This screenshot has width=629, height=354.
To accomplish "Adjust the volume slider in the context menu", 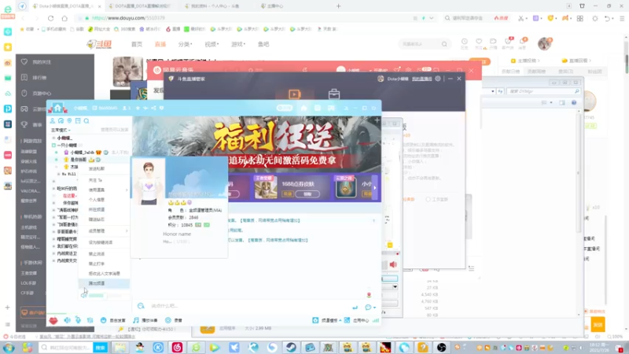I will click(x=105, y=296).
